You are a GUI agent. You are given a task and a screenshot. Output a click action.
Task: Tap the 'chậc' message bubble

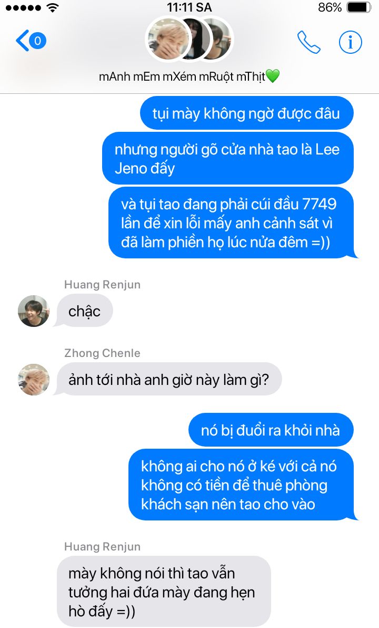[84, 311]
